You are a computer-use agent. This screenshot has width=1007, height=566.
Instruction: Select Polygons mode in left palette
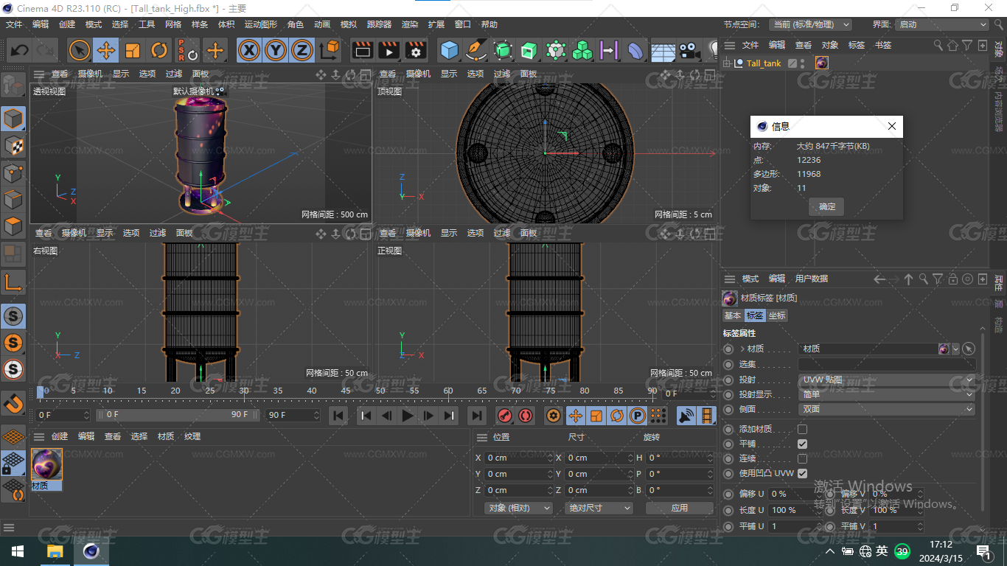pos(13,226)
